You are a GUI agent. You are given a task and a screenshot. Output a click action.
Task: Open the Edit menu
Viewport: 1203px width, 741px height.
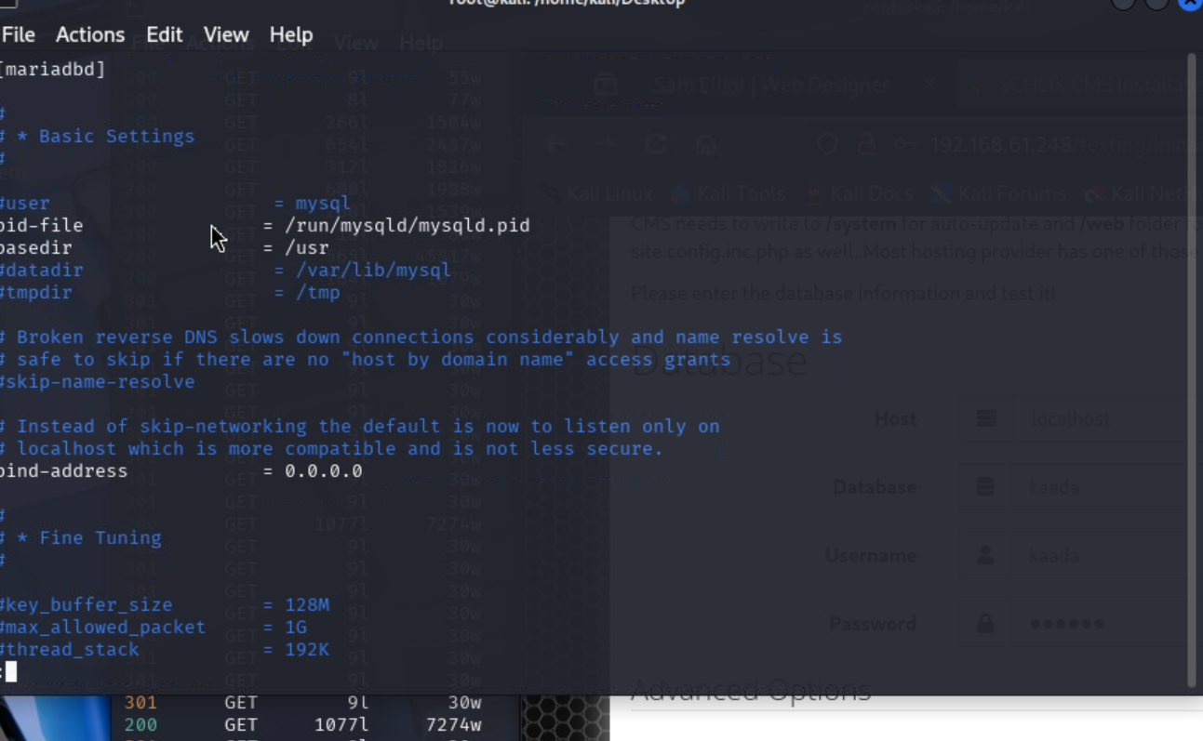click(x=164, y=34)
